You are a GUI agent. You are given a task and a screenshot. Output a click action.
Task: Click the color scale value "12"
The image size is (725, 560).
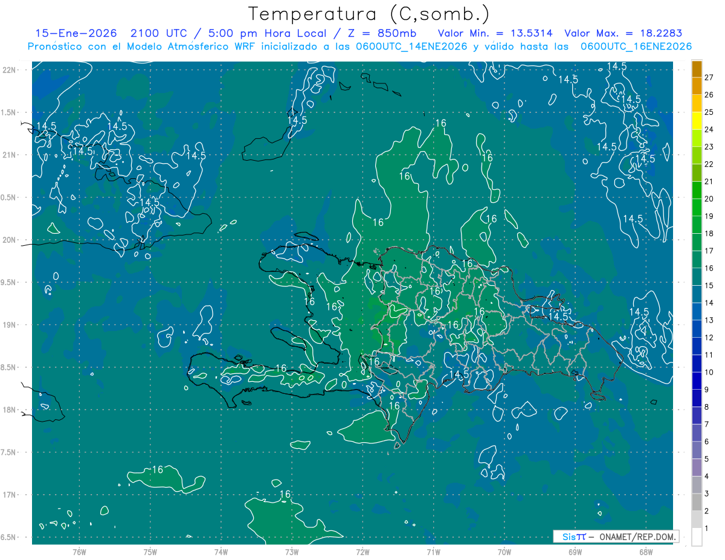click(709, 338)
